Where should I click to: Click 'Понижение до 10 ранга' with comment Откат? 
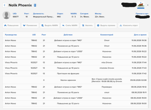[68, 46]
